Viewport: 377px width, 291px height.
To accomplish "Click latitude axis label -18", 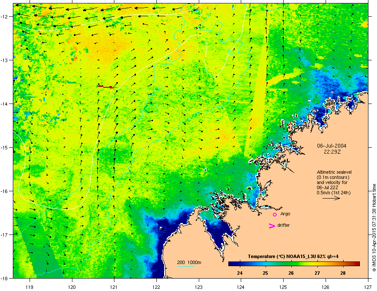I will click(4, 278).
